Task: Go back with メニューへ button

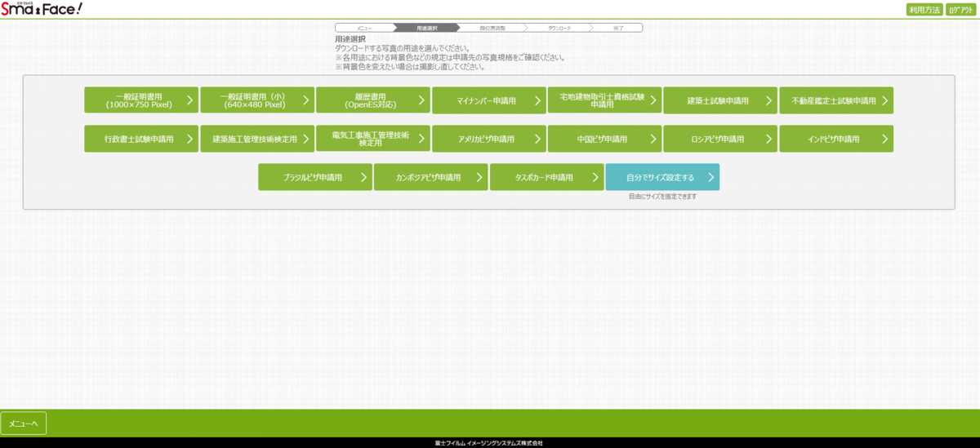Action: tap(24, 424)
